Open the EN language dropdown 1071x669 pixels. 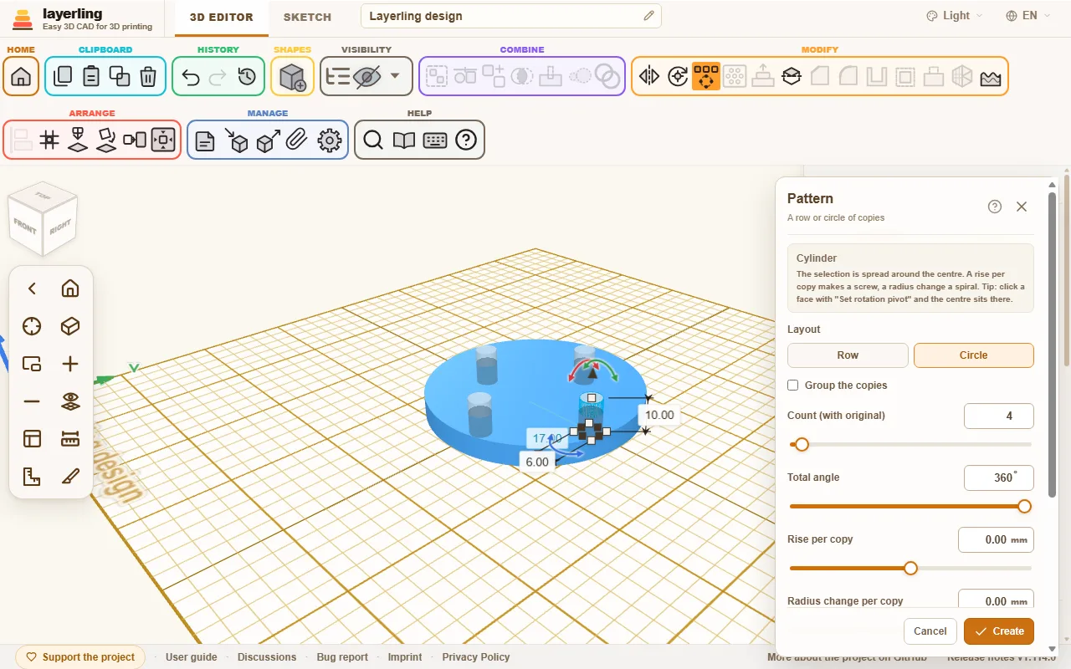click(x=1029, y=16)
